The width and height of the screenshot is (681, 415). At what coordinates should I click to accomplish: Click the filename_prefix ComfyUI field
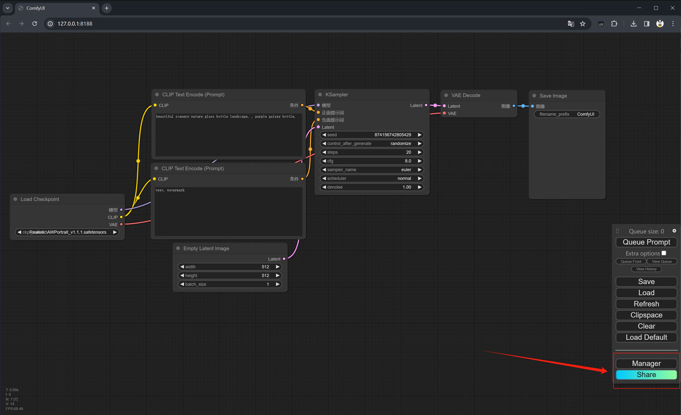[x=567, y=114]
